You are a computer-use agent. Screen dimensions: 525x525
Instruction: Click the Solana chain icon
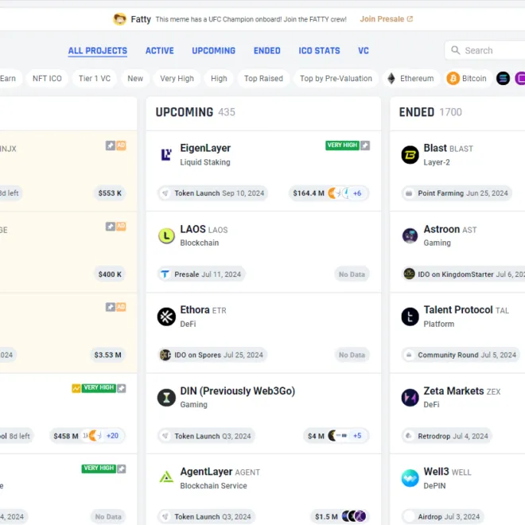pyautogui.click(x=503, y=78)
